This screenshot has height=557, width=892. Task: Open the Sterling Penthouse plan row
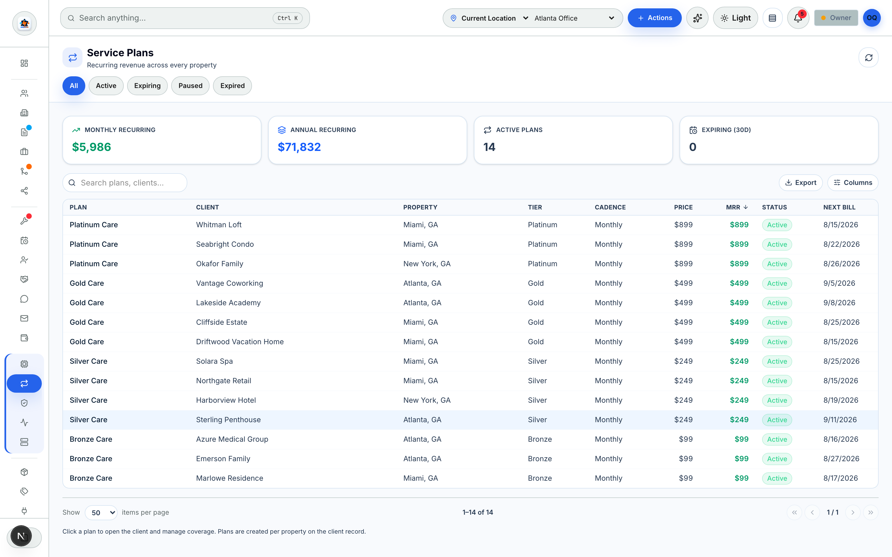(x=470, y=420)
